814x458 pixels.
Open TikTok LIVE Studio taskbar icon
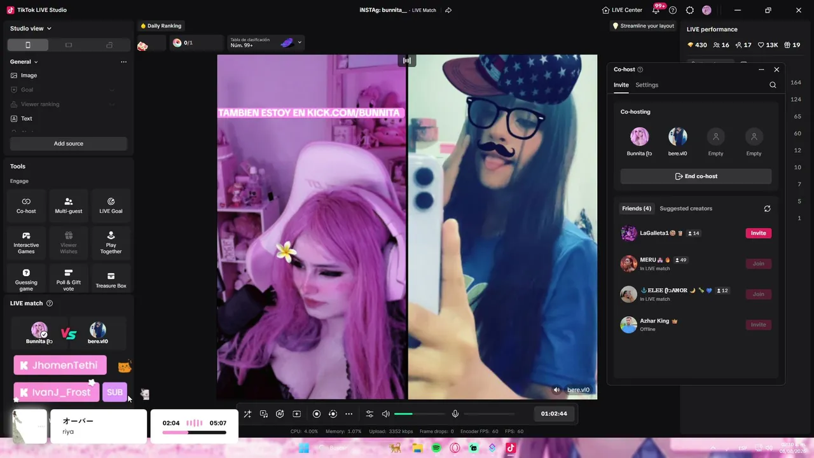click(510, 448)
